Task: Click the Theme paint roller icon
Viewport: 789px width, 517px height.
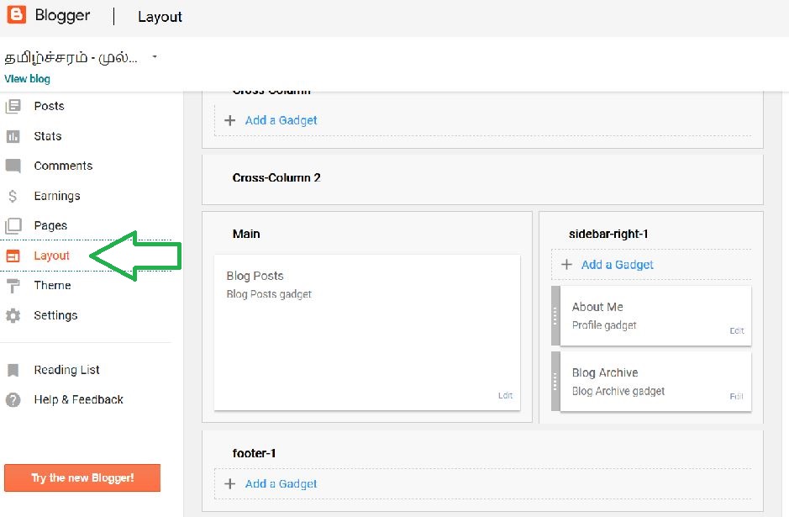Action: pyautogui.click(x=13, y=286)
